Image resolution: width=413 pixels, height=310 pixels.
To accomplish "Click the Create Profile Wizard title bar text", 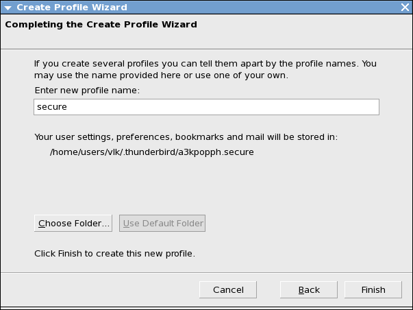I will tap(72, 7).
